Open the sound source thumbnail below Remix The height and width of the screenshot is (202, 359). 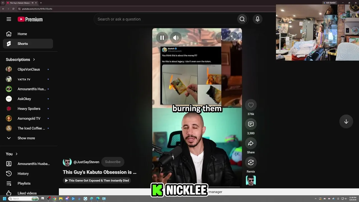coord(251,180)
